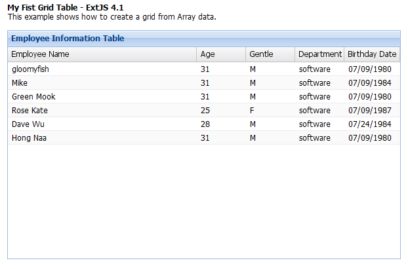Viewport: 408px width, 269px height.
Task: Click the Dave Wu name cell
Action: pyautogui.click(x=28, y=124)
